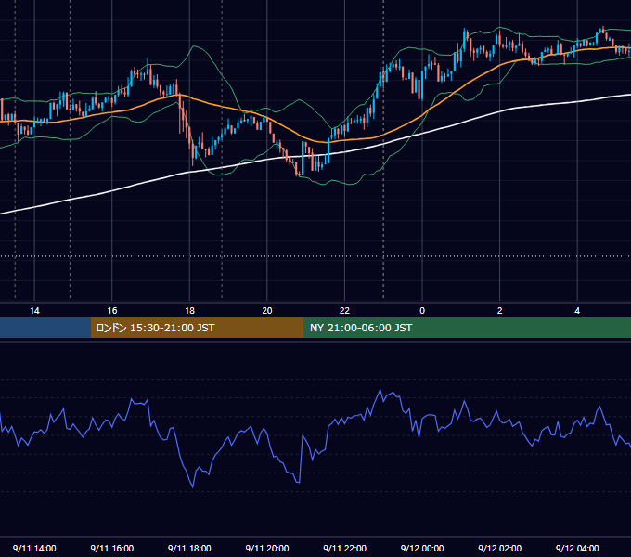Click the blue session bar before ロンドン
The image size is (631, 557).
pos(45,328)
